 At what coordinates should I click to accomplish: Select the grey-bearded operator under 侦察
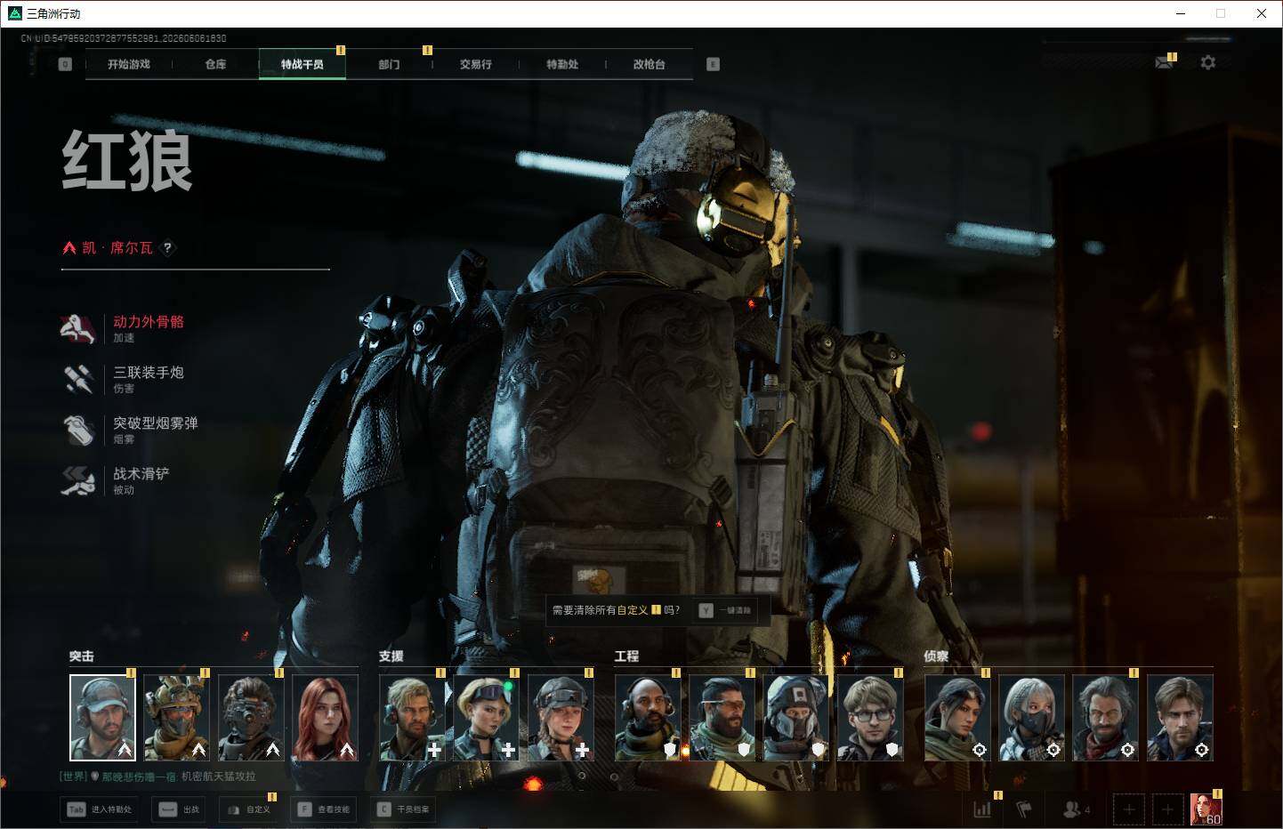[x=1105, y=718]
